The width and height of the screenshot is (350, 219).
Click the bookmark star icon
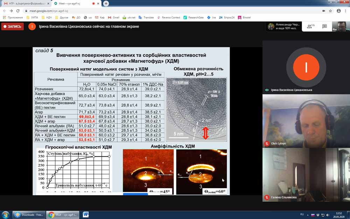pyautogui.click(x=330, y=11)
